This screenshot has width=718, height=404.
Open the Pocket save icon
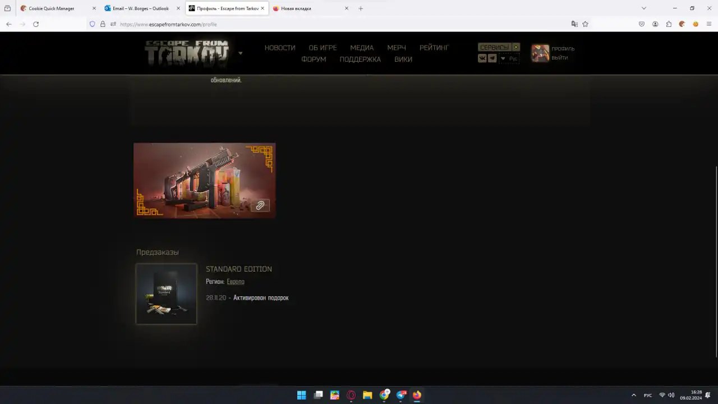(642, 24)
